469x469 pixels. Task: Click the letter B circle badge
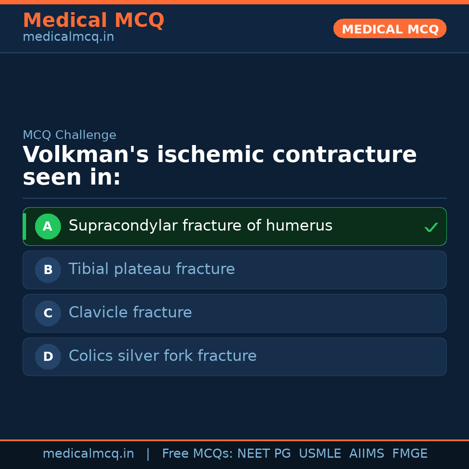pos(48,270)
